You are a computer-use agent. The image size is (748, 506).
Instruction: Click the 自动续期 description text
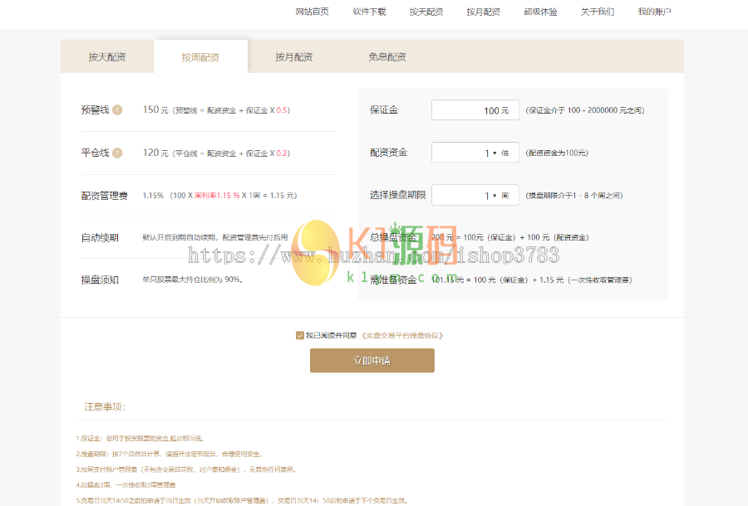215,237
